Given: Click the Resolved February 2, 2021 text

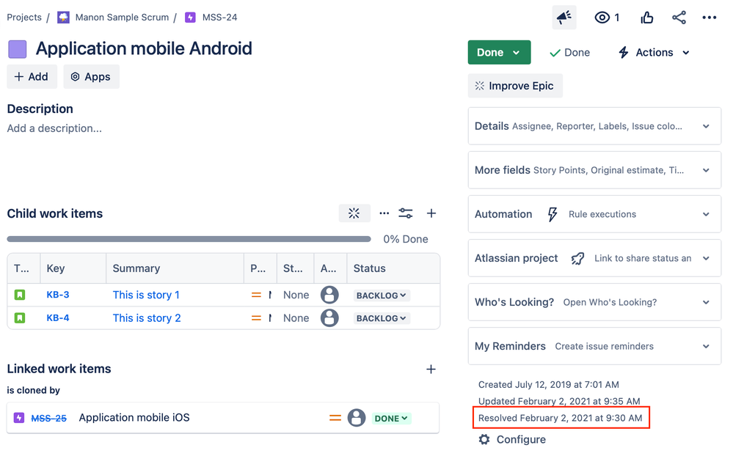Looking at the screenshot, I should [560, 418].
